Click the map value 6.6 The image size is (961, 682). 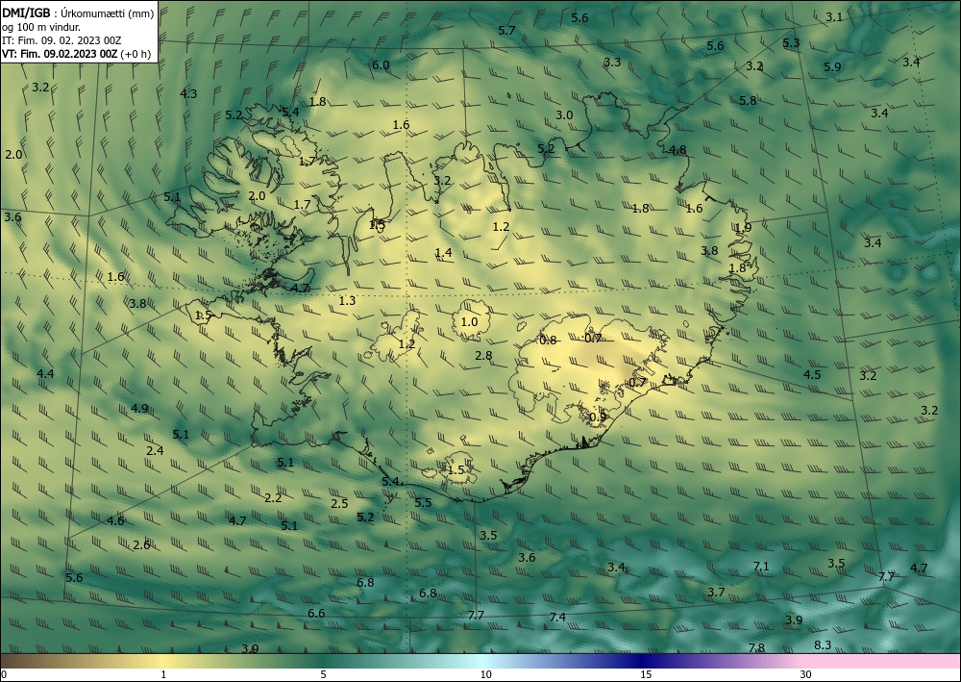point(316,614)
